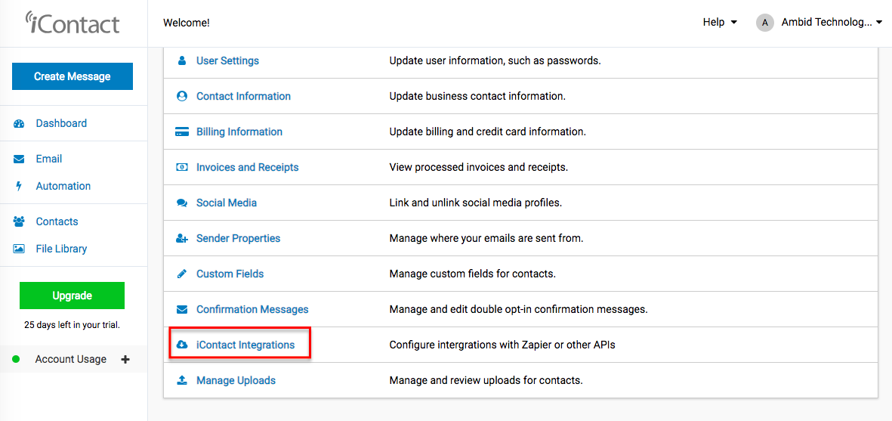
Task: Open Contacts in the sidebar
Action: click(x=57, y=221)
